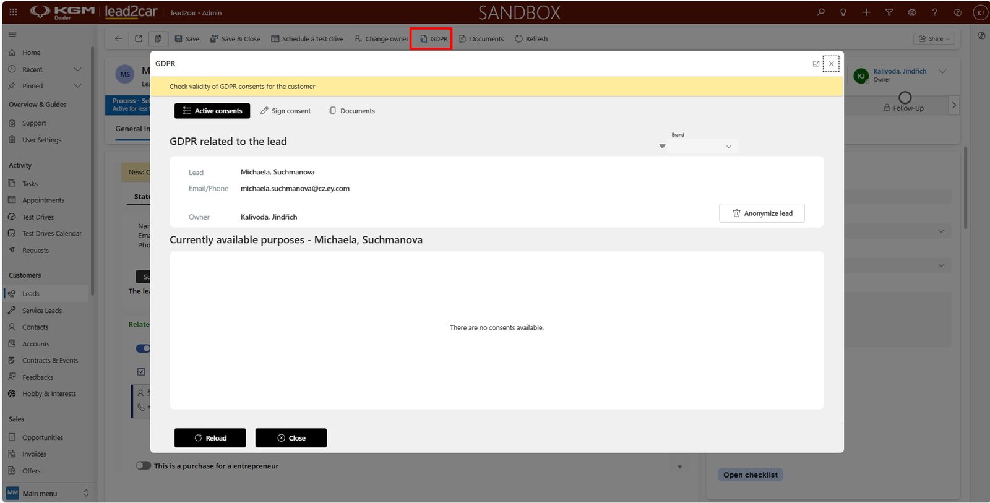
Task: Switch to Documents tab in GDPR dialog
Action: coord(351,111)
